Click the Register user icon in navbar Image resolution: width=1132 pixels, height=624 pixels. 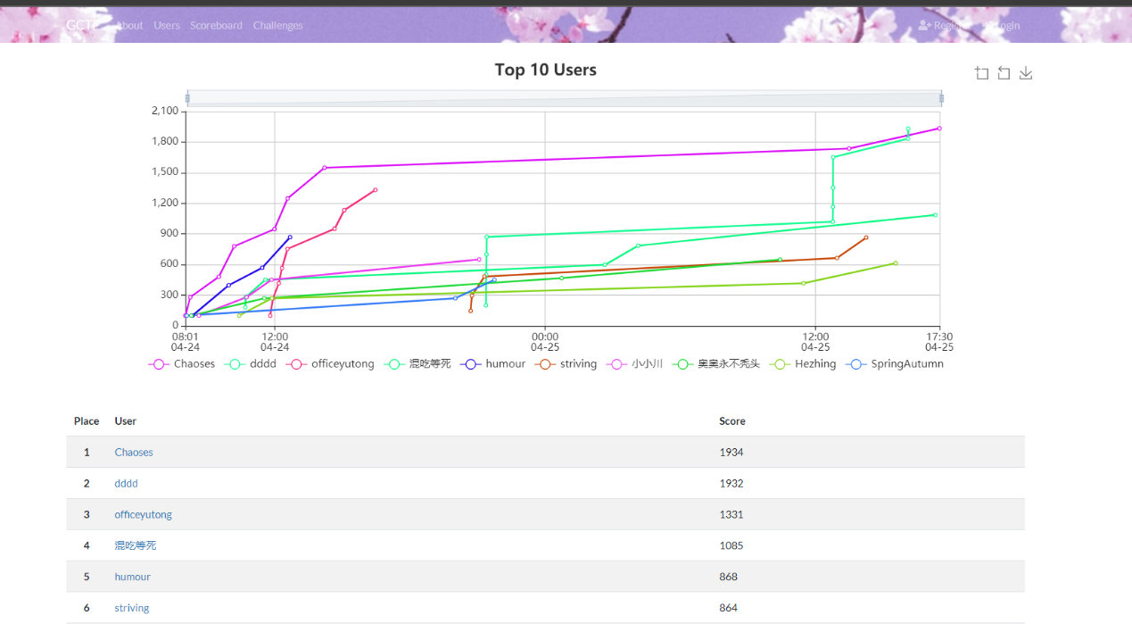(924, 26)
